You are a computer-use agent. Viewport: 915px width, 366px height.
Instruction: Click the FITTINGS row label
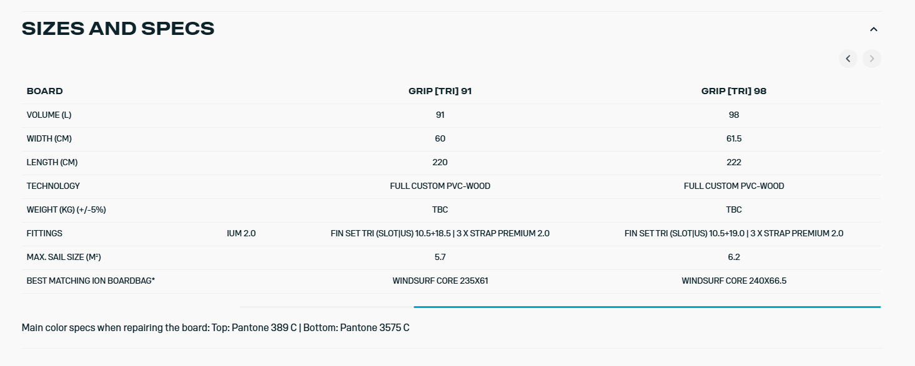click(44, 233)
